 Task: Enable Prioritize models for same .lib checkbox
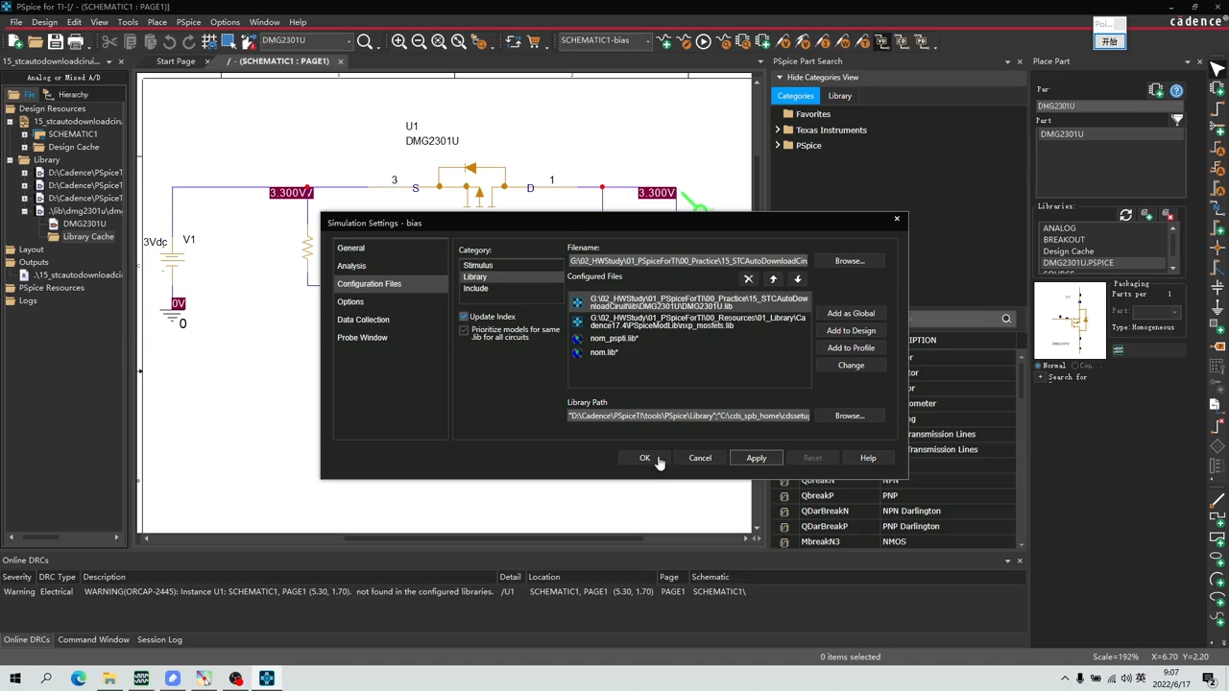[x=464, y=330]
